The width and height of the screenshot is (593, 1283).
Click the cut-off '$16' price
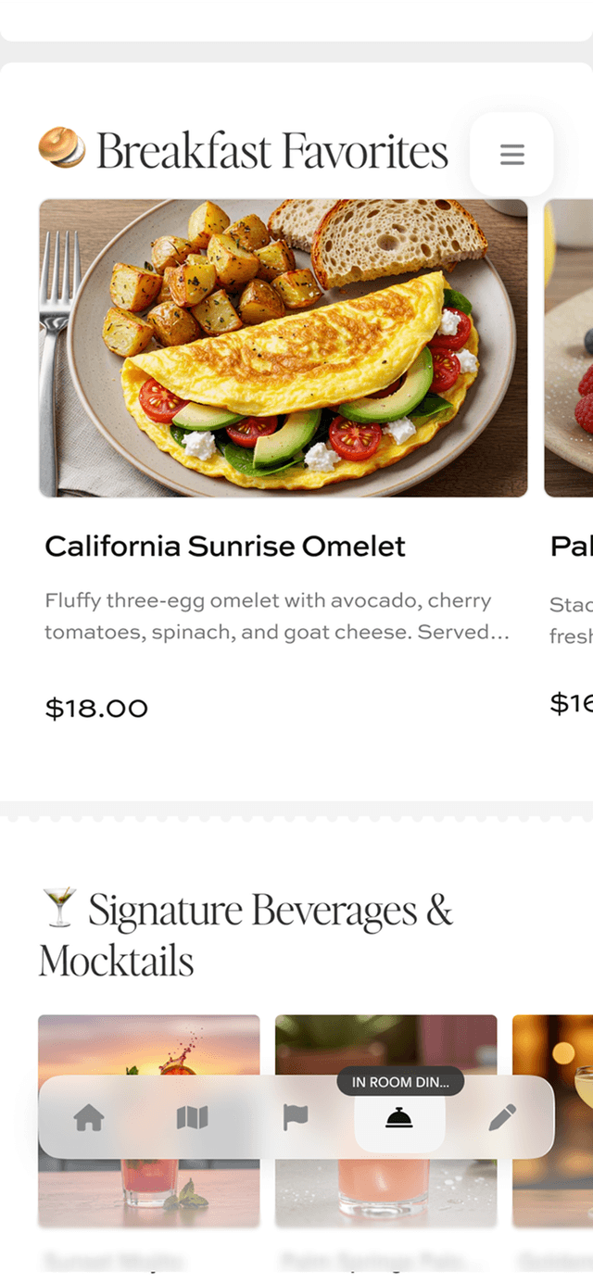(x=571, y=704)
